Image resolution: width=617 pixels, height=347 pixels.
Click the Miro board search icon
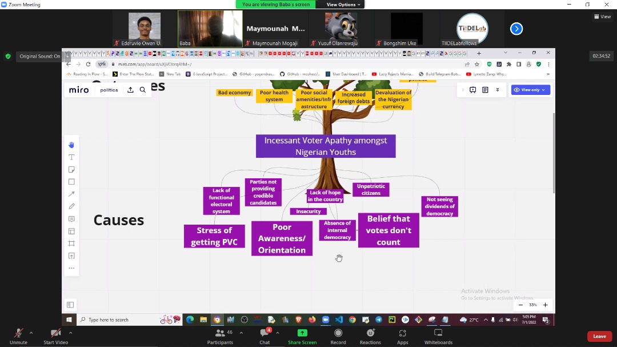(143, 90)
